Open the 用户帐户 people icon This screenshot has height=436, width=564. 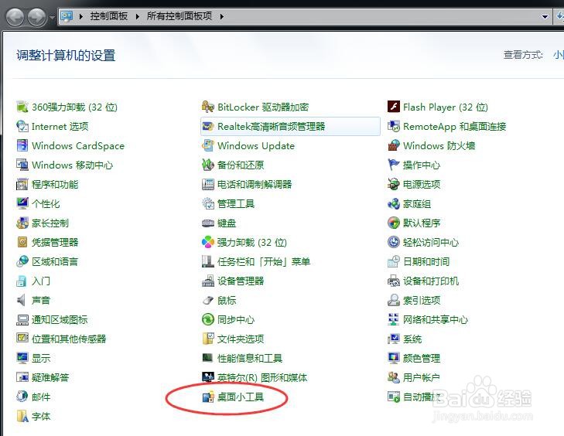394,377
